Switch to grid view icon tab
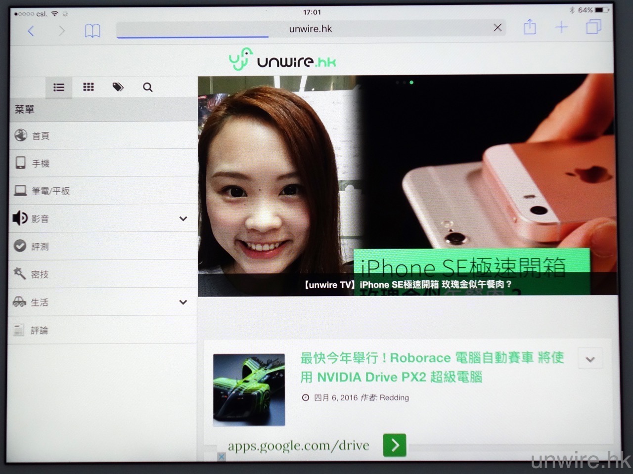The height and width of the screenshot is (474, 633). (89, 87)
